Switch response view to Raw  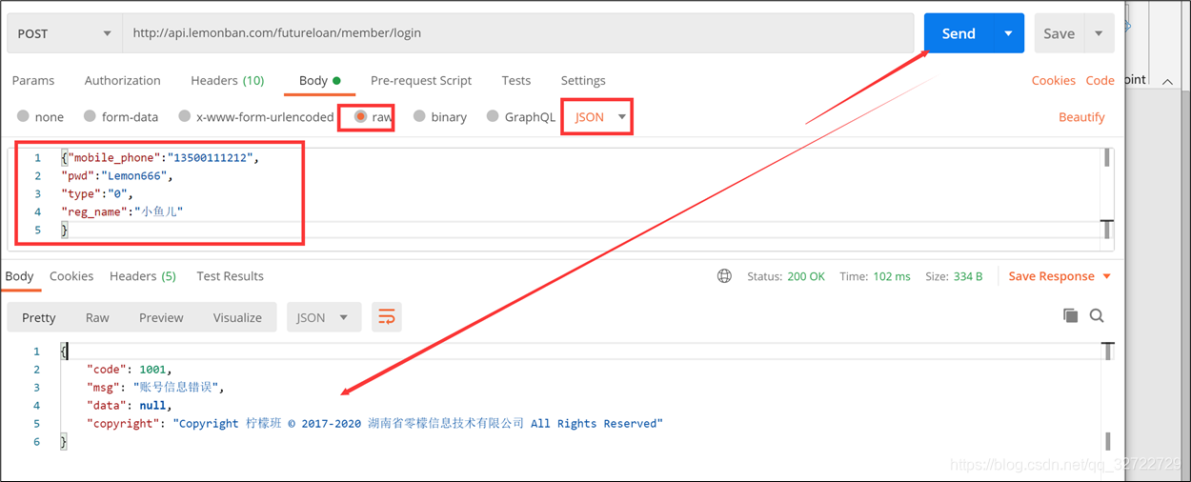pos(97,317)
